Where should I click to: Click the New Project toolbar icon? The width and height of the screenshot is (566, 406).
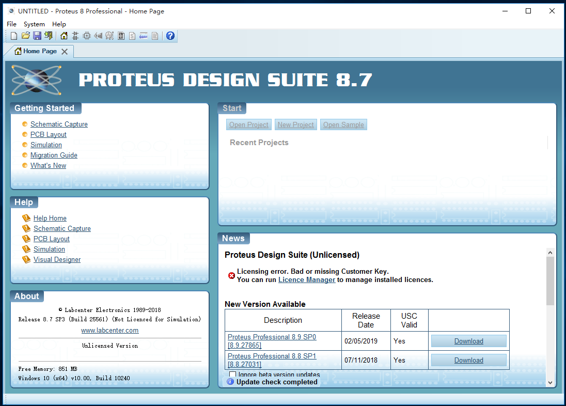coord(14,36)
